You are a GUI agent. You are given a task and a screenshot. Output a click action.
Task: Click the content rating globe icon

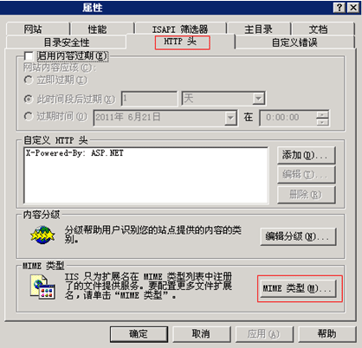[42, 235]
